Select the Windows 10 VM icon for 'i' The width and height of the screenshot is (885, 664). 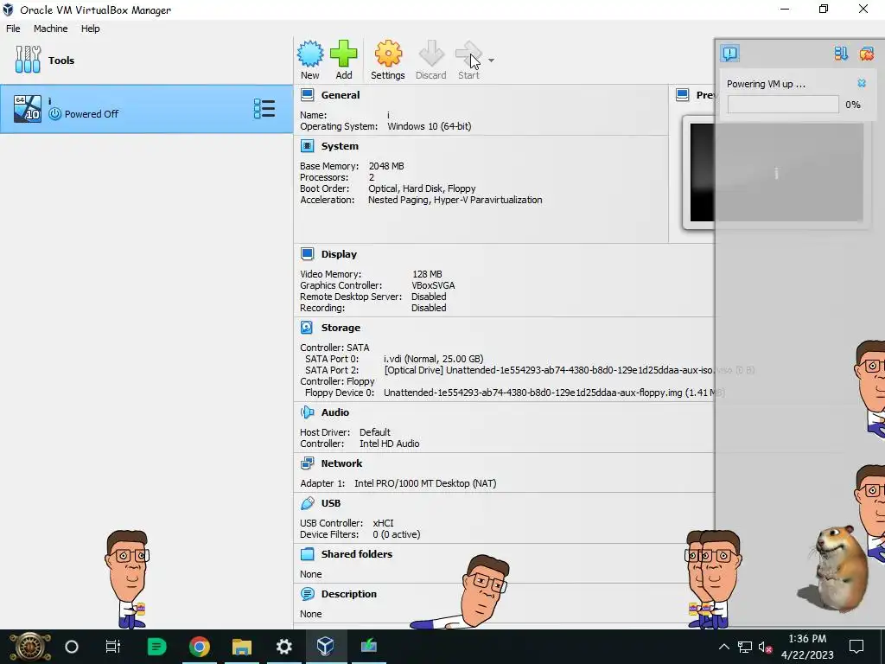coord(28,108)
